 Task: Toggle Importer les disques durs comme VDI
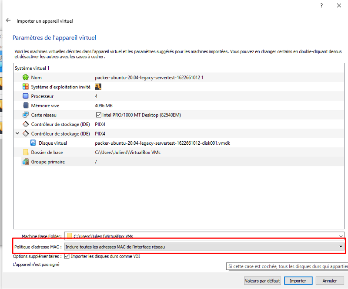(x=67, y=256)
